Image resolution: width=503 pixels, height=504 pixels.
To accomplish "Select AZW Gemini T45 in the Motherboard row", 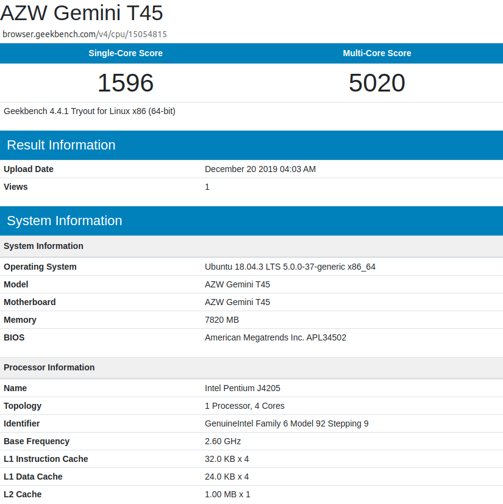I will tap(237, 302).
